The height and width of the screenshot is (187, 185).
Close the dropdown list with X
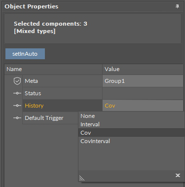pos(178,176)
